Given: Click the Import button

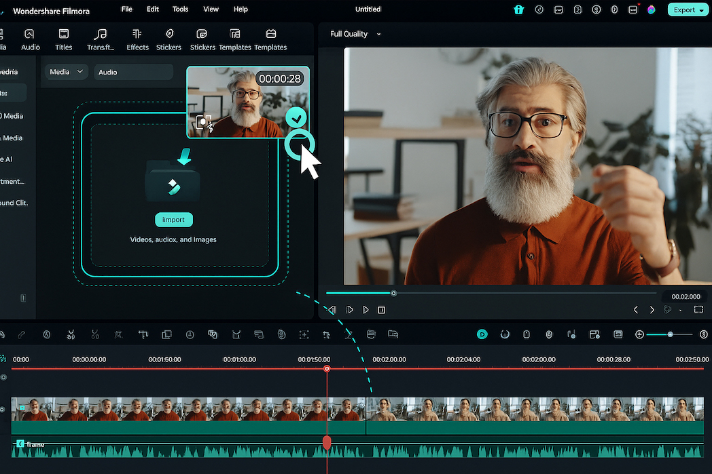Looking at the screenshot, I should click(173, 219).
